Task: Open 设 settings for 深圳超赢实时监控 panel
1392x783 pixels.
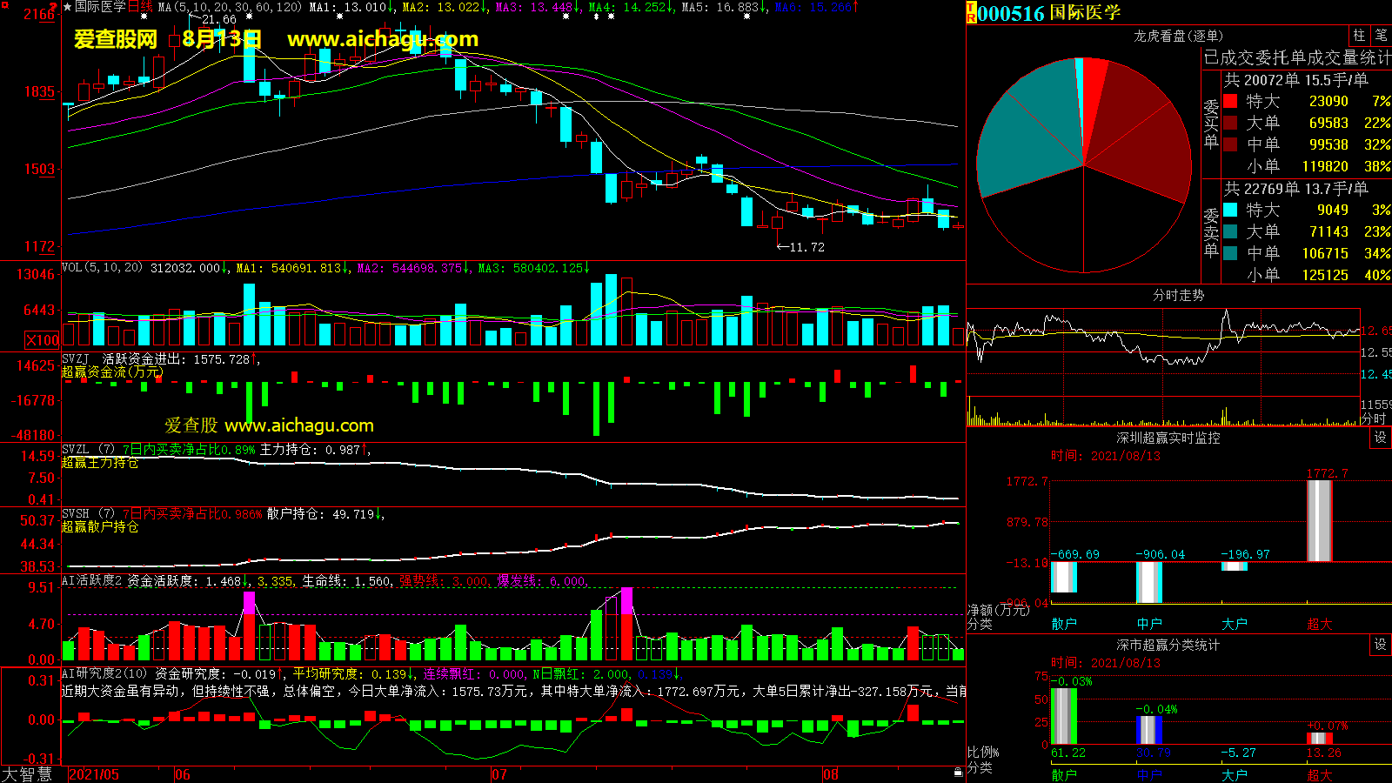Action: (1381, 438)
